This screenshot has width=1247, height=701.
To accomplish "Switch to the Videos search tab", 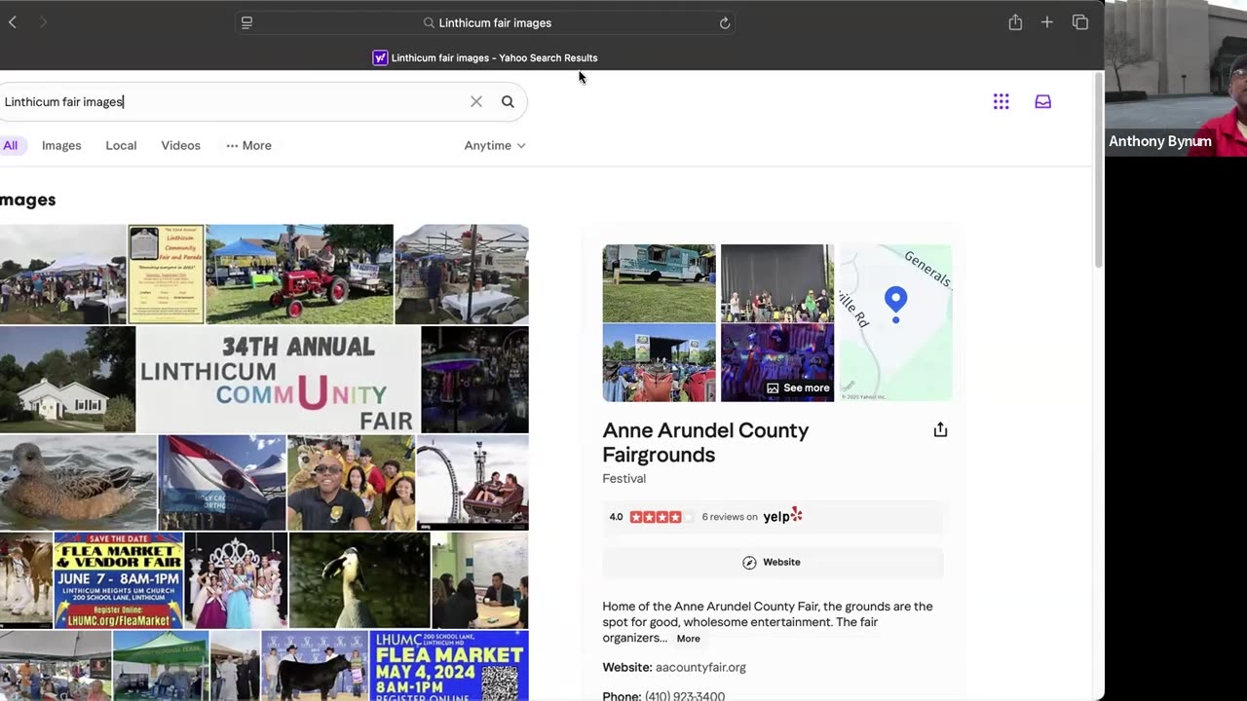I will pos(180,145).
